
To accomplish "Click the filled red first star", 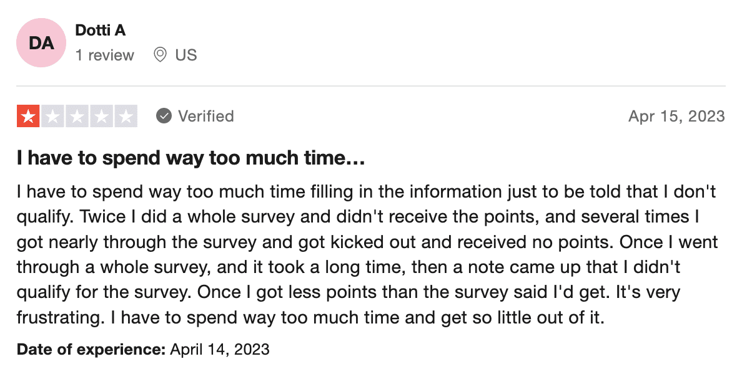I will click(x=29, y=116).
